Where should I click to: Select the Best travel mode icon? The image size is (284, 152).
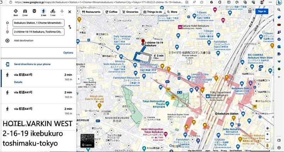tap(16, 11)
